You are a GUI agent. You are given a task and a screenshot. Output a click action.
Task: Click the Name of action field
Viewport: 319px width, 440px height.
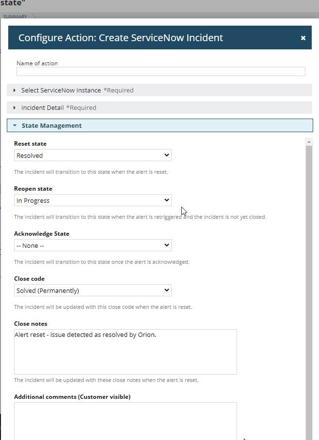[160, 72]
